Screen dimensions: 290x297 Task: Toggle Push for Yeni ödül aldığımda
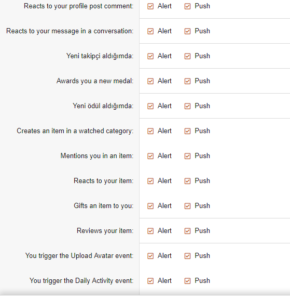coord(187,106)
